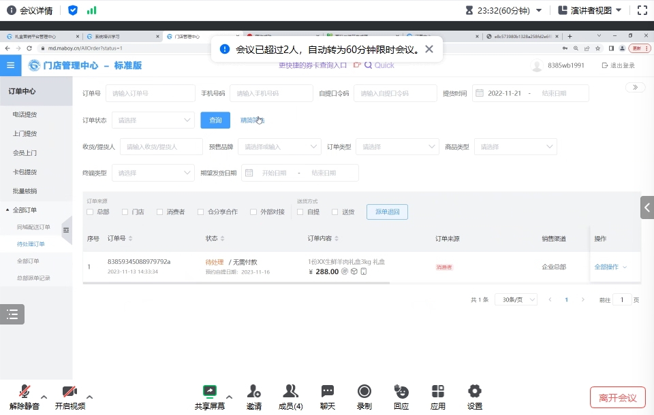Image resolution: width=654 pixels, height=415 pixels.
Task: Start recording the meeting (录制)
Action: [x=364, y=392]
